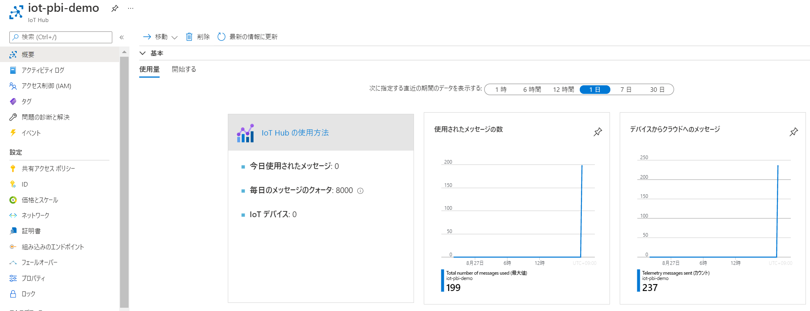Focus the 検索 (Ctrl+/) search box
810x311 pixels.
(61, 37)
